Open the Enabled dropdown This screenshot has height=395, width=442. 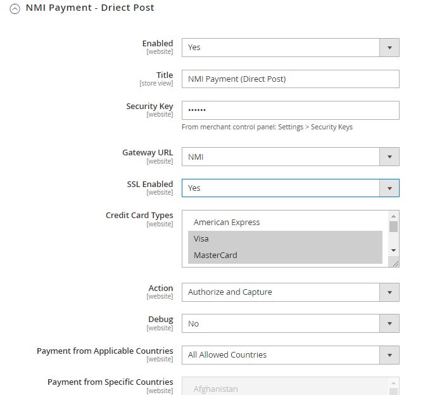click(281, 48)
